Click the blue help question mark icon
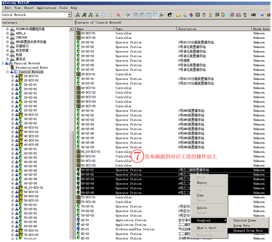This screenshot has width=272, height=242. (x=262, y=15)
